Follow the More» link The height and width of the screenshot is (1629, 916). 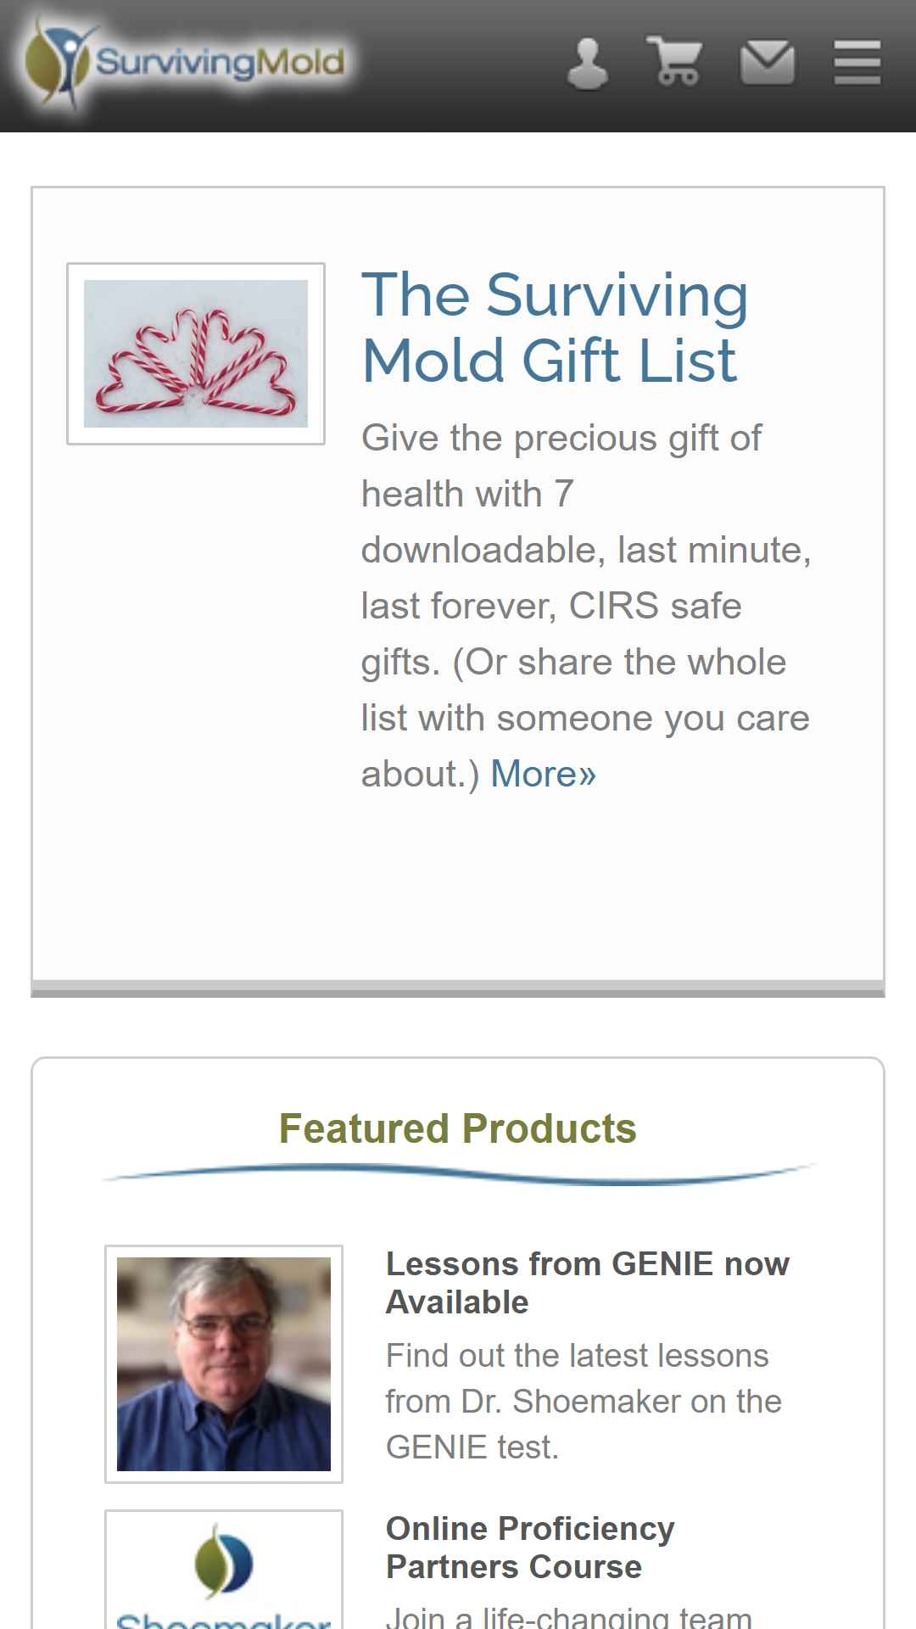pyautogui.click(x=543, y=774)
